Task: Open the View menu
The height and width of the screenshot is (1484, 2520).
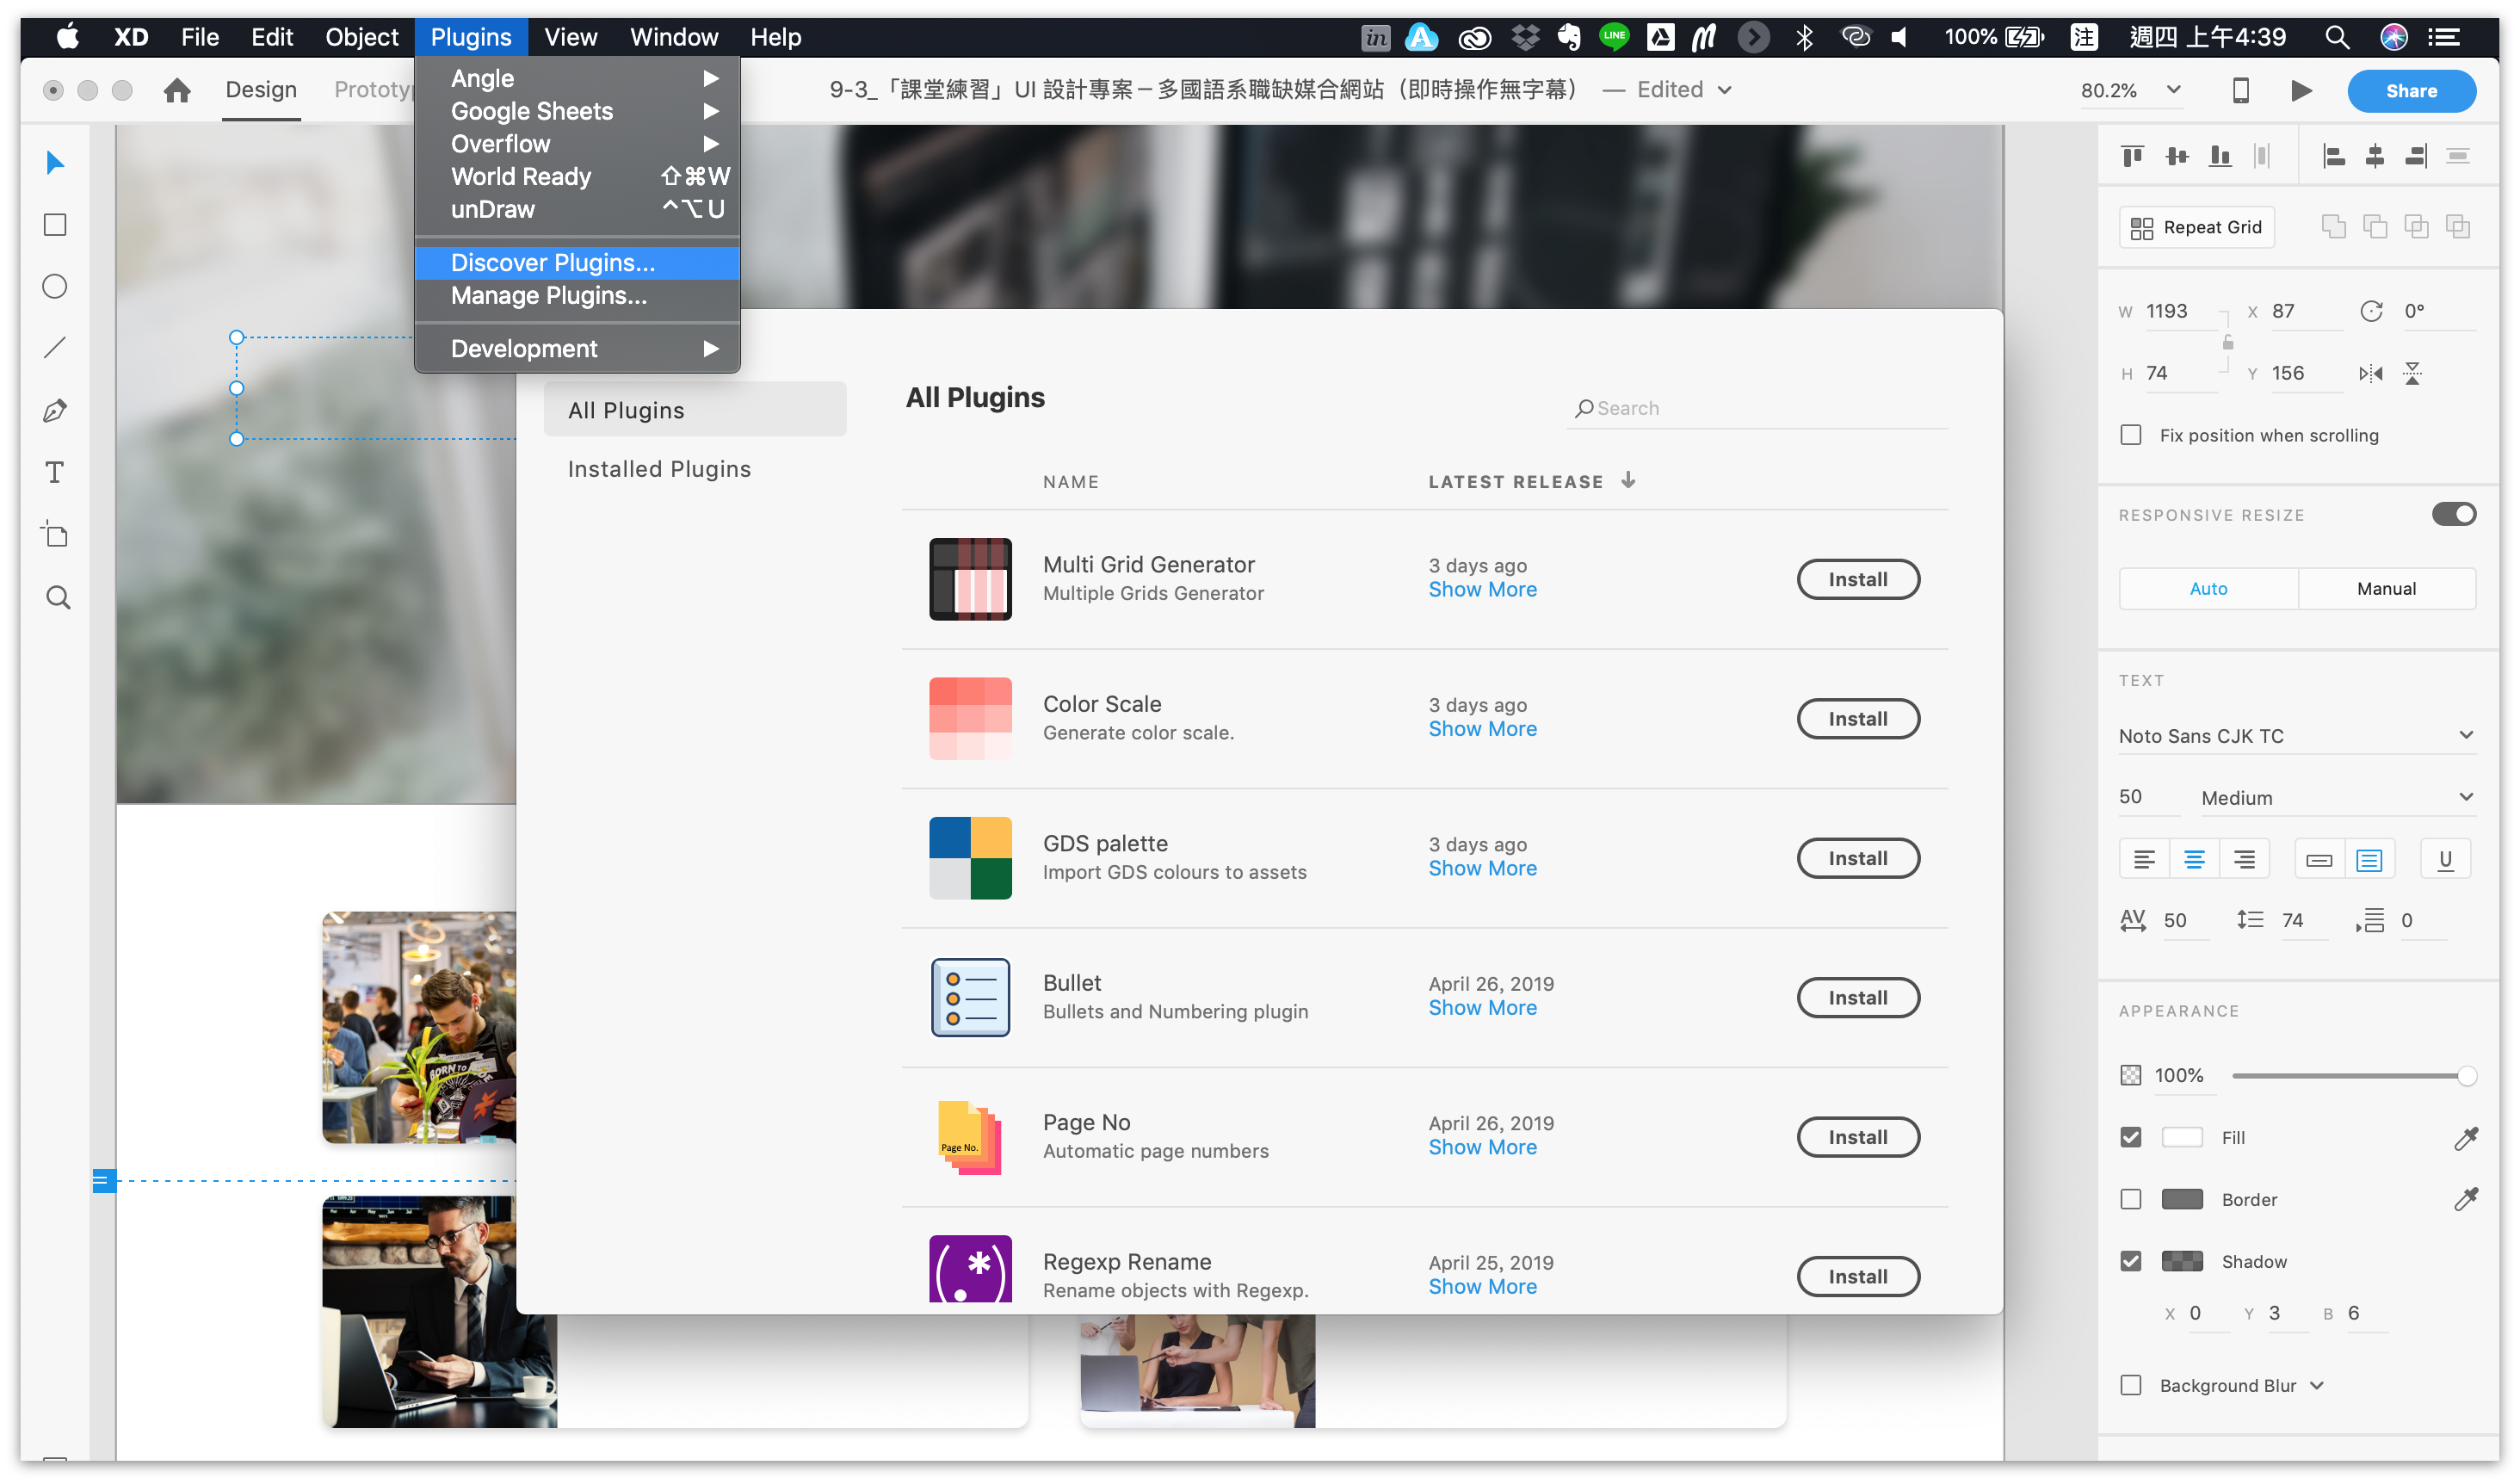Action: pyautogui.click(x=570, y=37)
